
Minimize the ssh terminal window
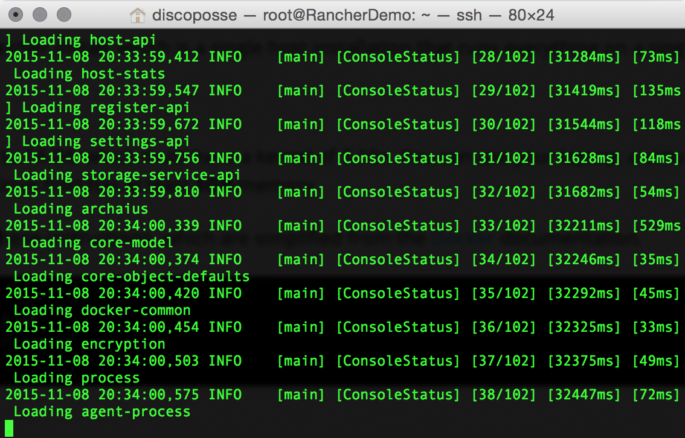click(40, 14)
